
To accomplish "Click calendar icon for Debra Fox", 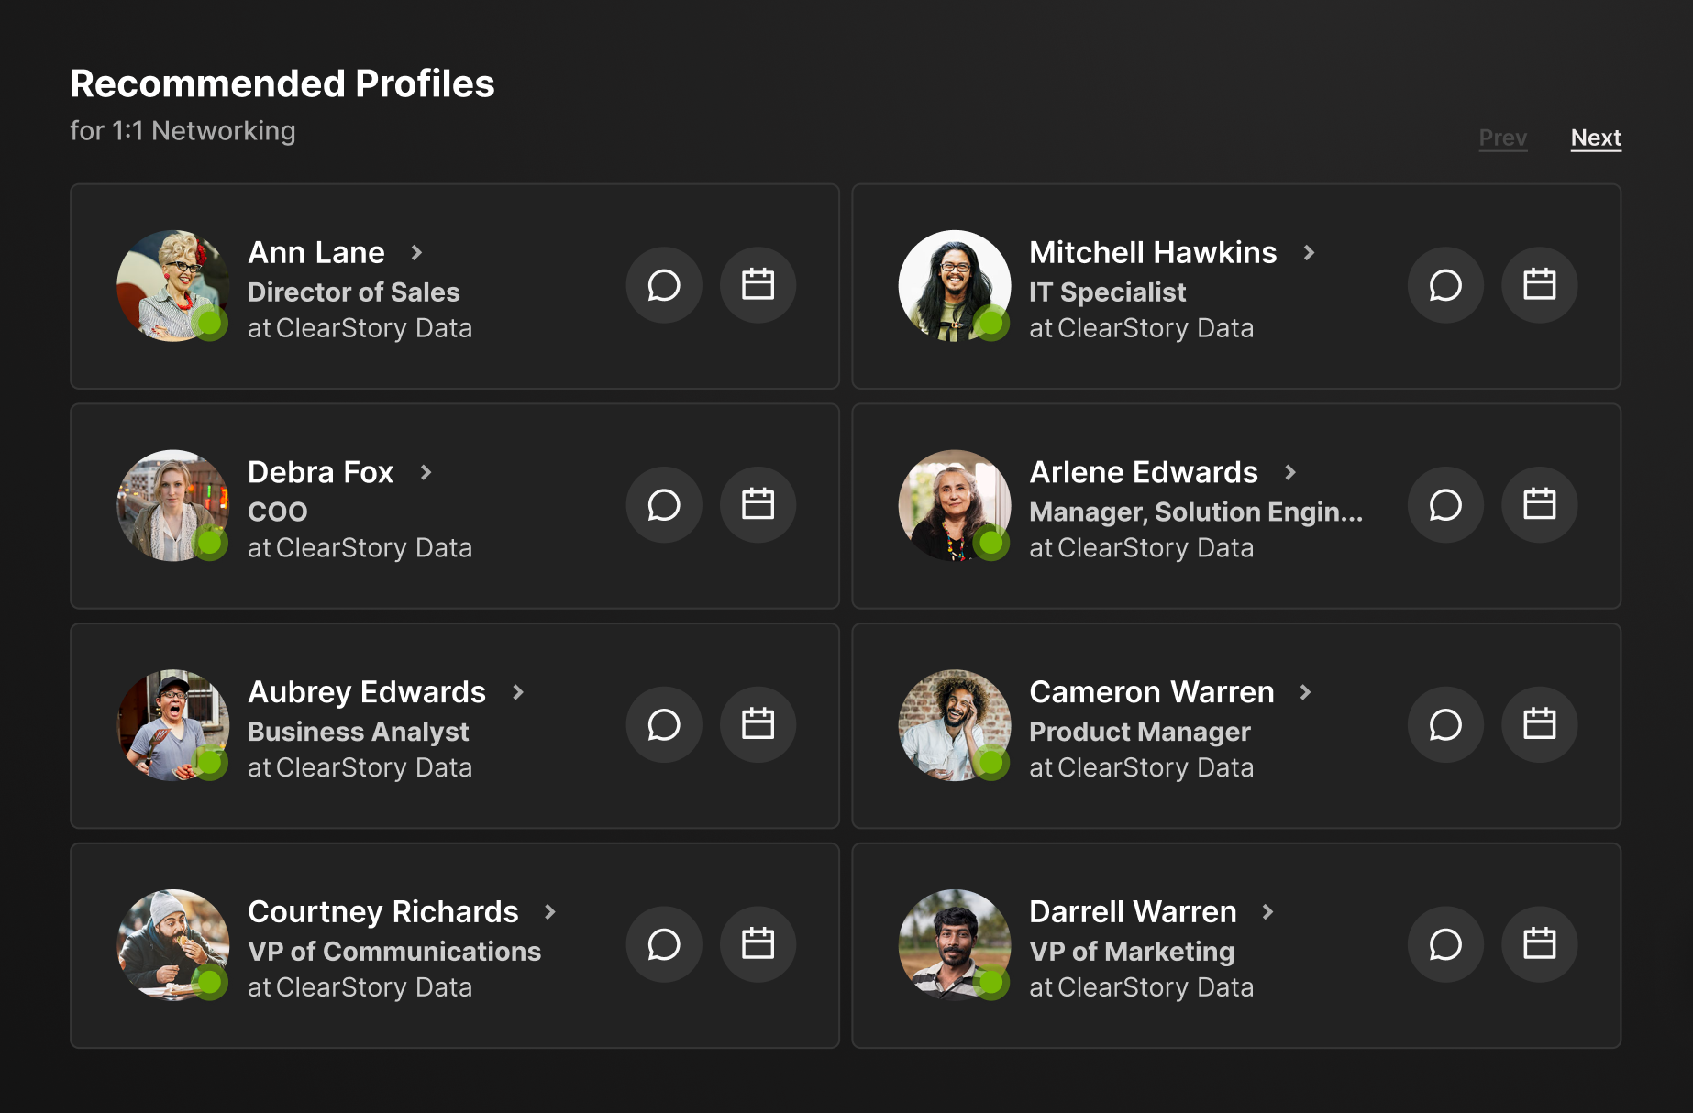I will point(758,505).
